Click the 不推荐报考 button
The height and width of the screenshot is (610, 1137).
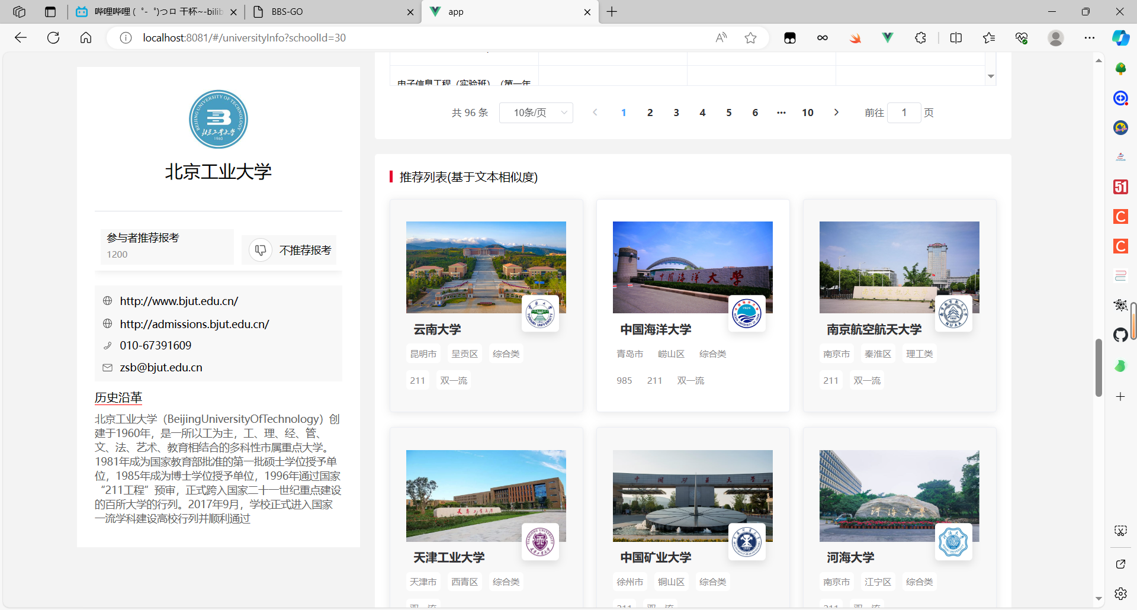(289, 250)
